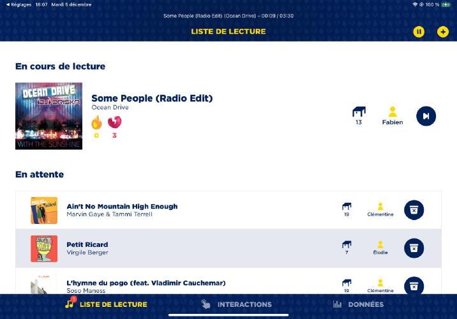The image size is (457, 319).
Task: Open the Ocean Drive album cover
Action: [x=49, y=116]
